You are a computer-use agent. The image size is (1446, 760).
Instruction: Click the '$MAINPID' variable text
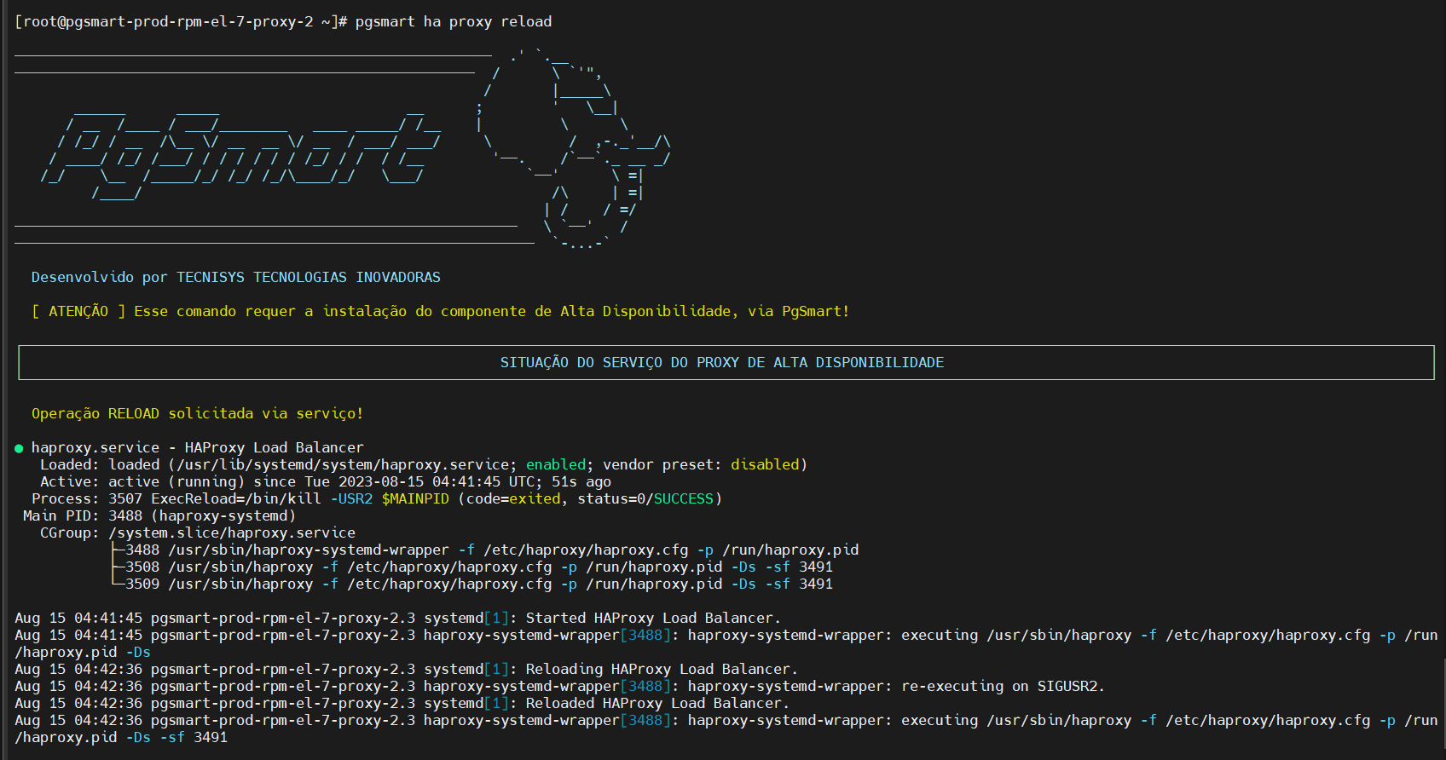[415, 498]
